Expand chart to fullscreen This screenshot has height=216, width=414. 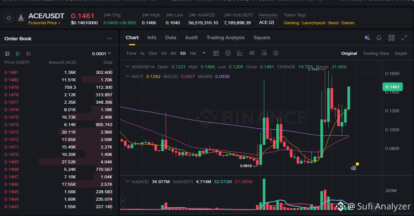[404, 38]
